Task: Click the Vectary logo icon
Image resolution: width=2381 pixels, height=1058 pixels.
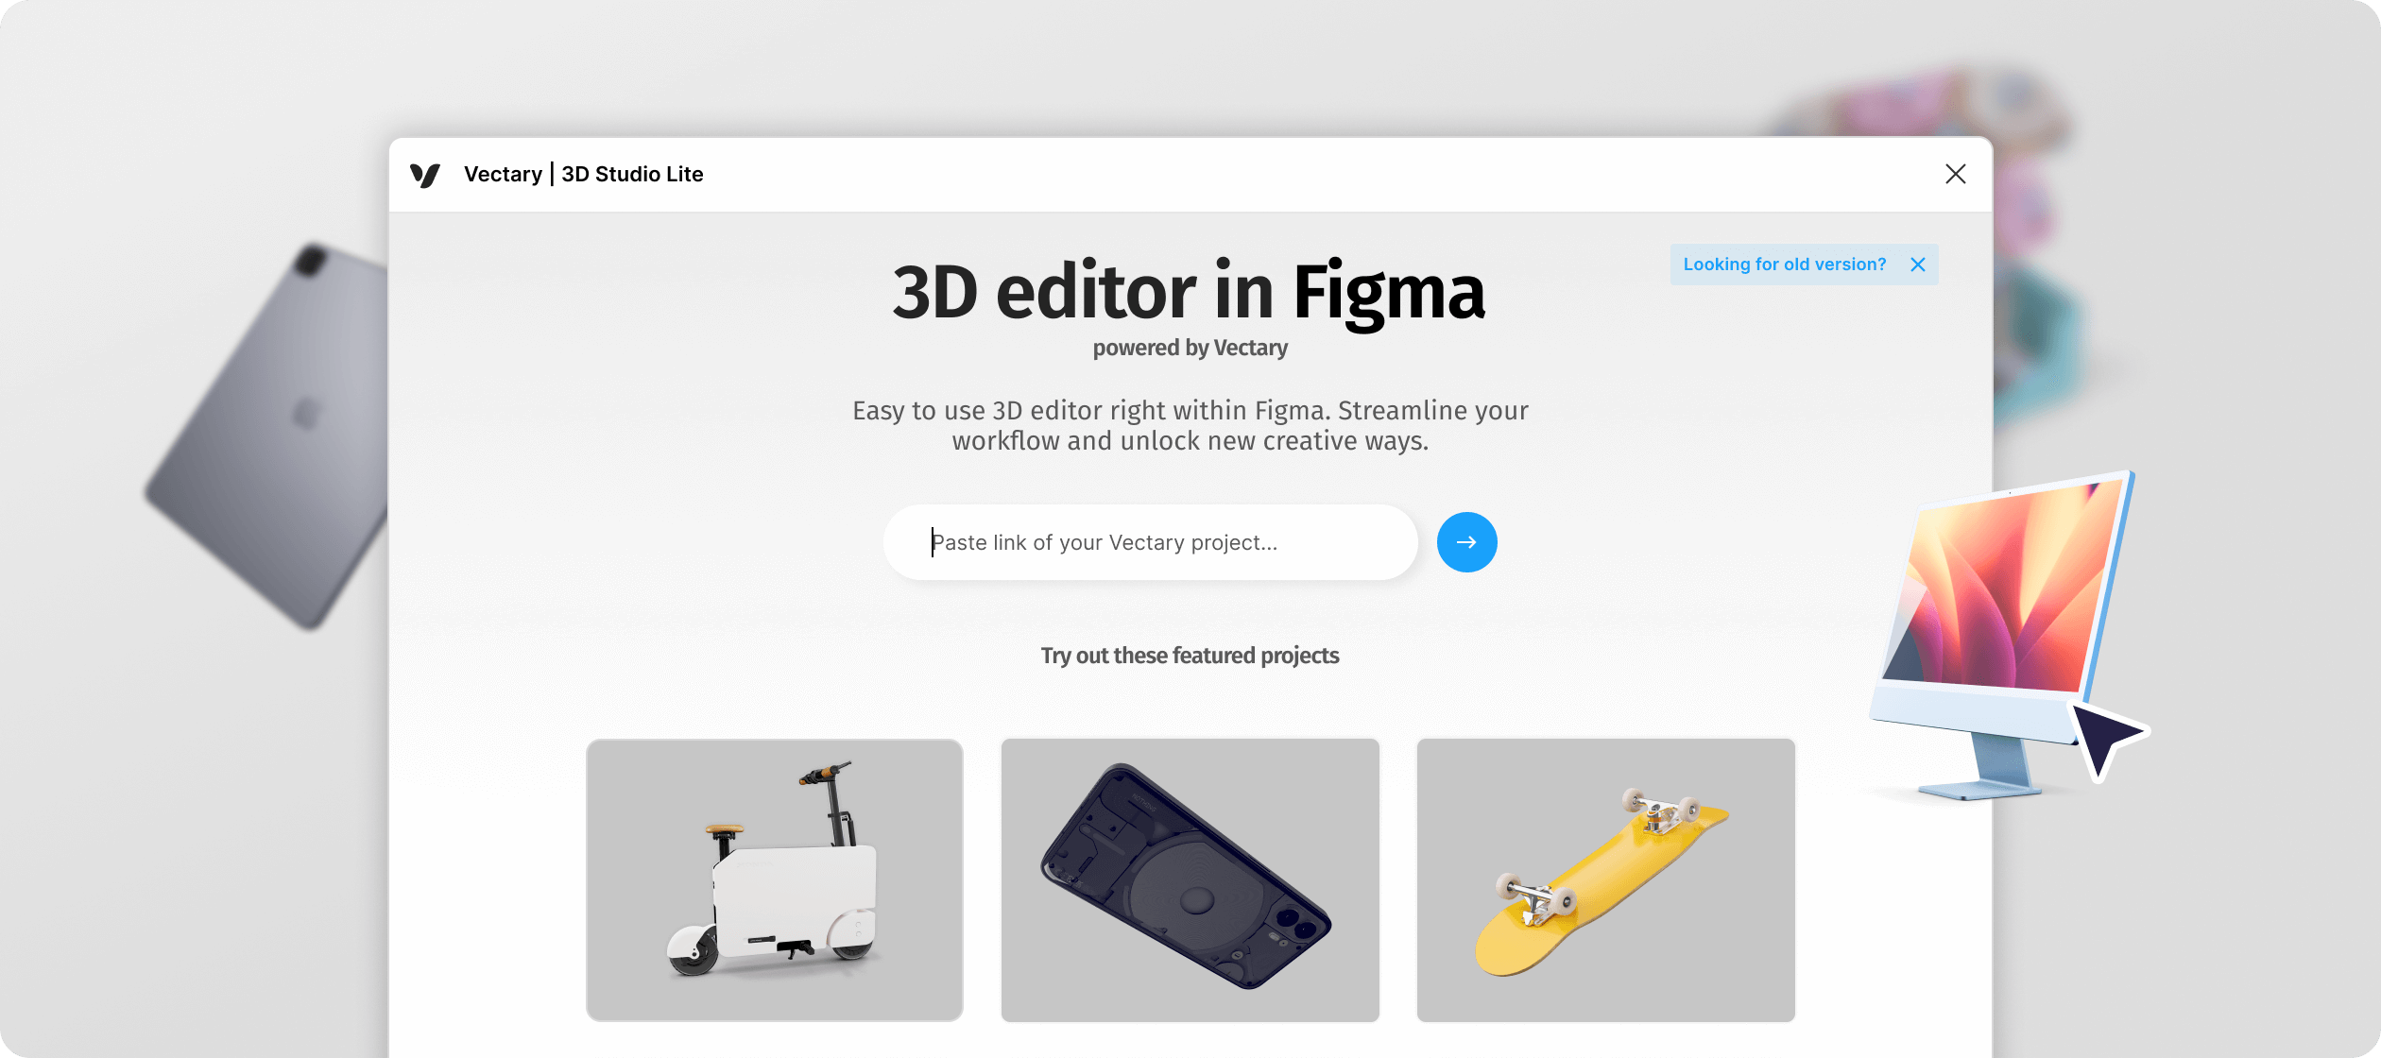Action: (x=425, y=175)
